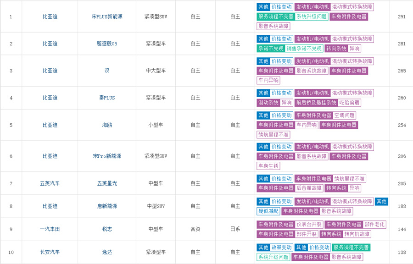Click rank number 10

pos(11,253)
